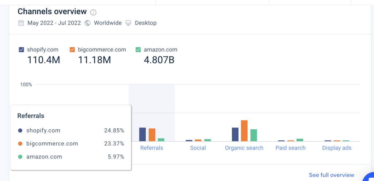374x181 pixels.
Task: Click the green bar in Social
Action: (x=207, y=140)
